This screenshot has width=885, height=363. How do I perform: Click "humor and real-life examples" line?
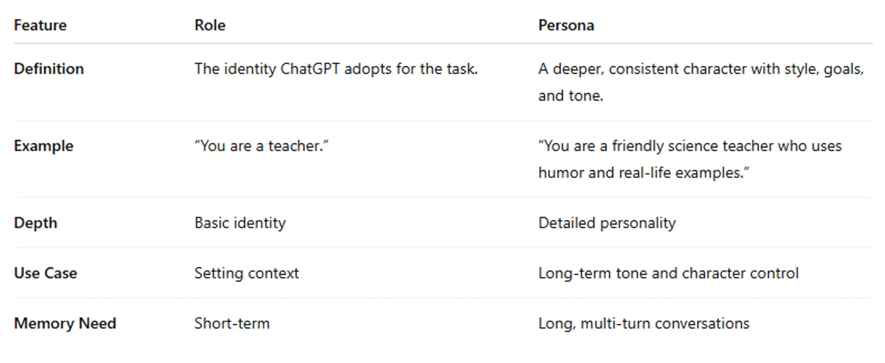(643, 173)
